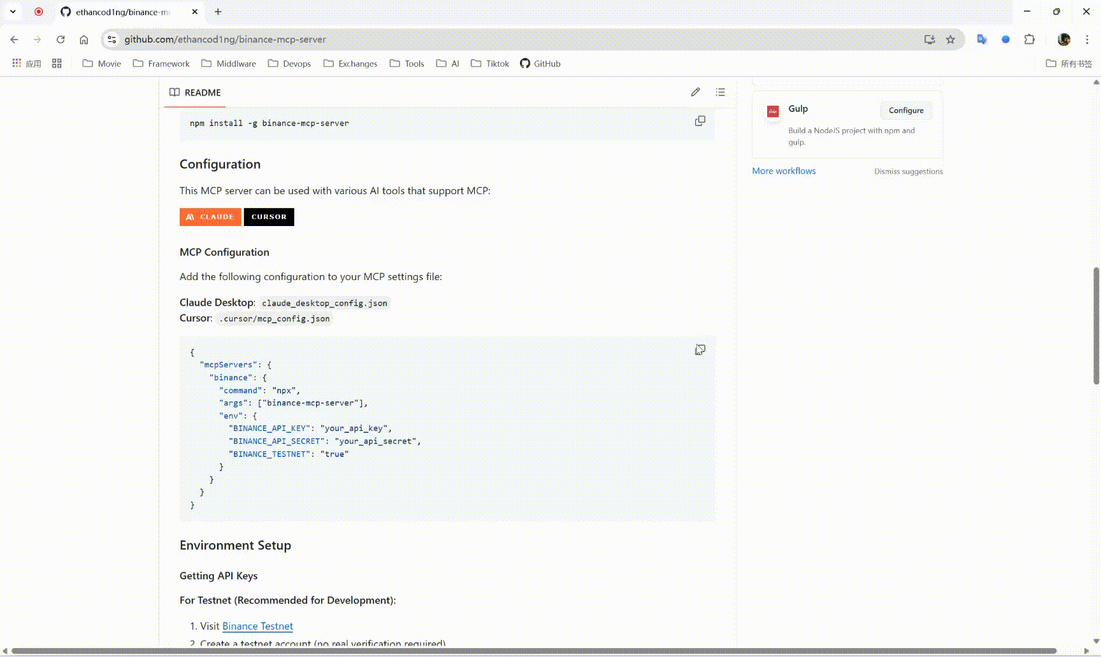Click the CLAUDE badge under Configuration
Screen dimensions: 1101x657
tap(210, 216)
